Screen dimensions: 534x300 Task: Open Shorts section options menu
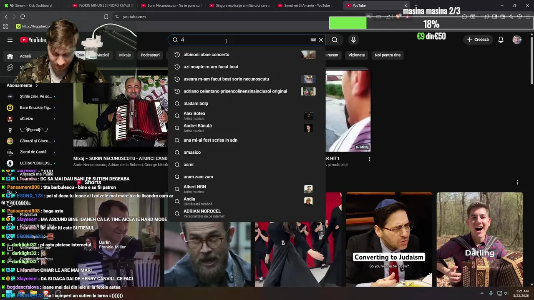tap(517, 182)
